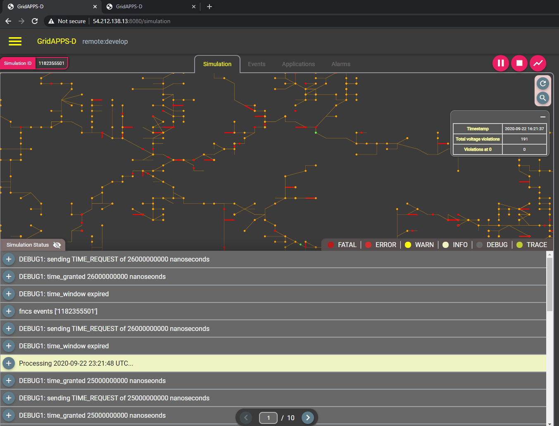This screenshot has width=559, height=426.
Task: Switch to the Events tab
Action: coord(257,64)
